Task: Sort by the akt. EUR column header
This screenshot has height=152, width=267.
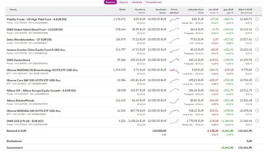Action: click(x=214, y=10)
